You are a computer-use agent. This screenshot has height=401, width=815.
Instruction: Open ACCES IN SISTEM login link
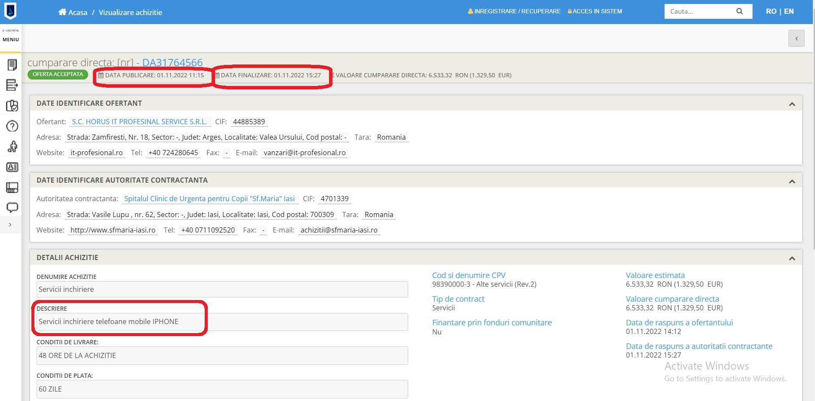pyautogui.click(x=597, y=11)
